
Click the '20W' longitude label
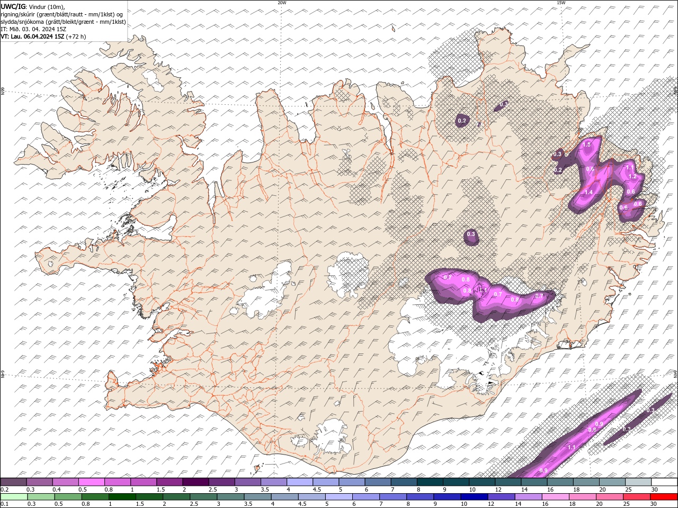282,3
